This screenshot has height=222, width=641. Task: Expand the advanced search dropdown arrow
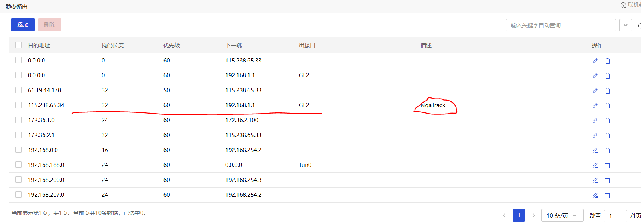click(x=626, y=25)
